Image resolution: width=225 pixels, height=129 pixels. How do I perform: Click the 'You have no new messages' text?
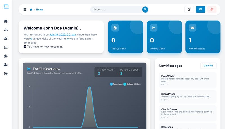pyautogui.click(x=45, y=47)
